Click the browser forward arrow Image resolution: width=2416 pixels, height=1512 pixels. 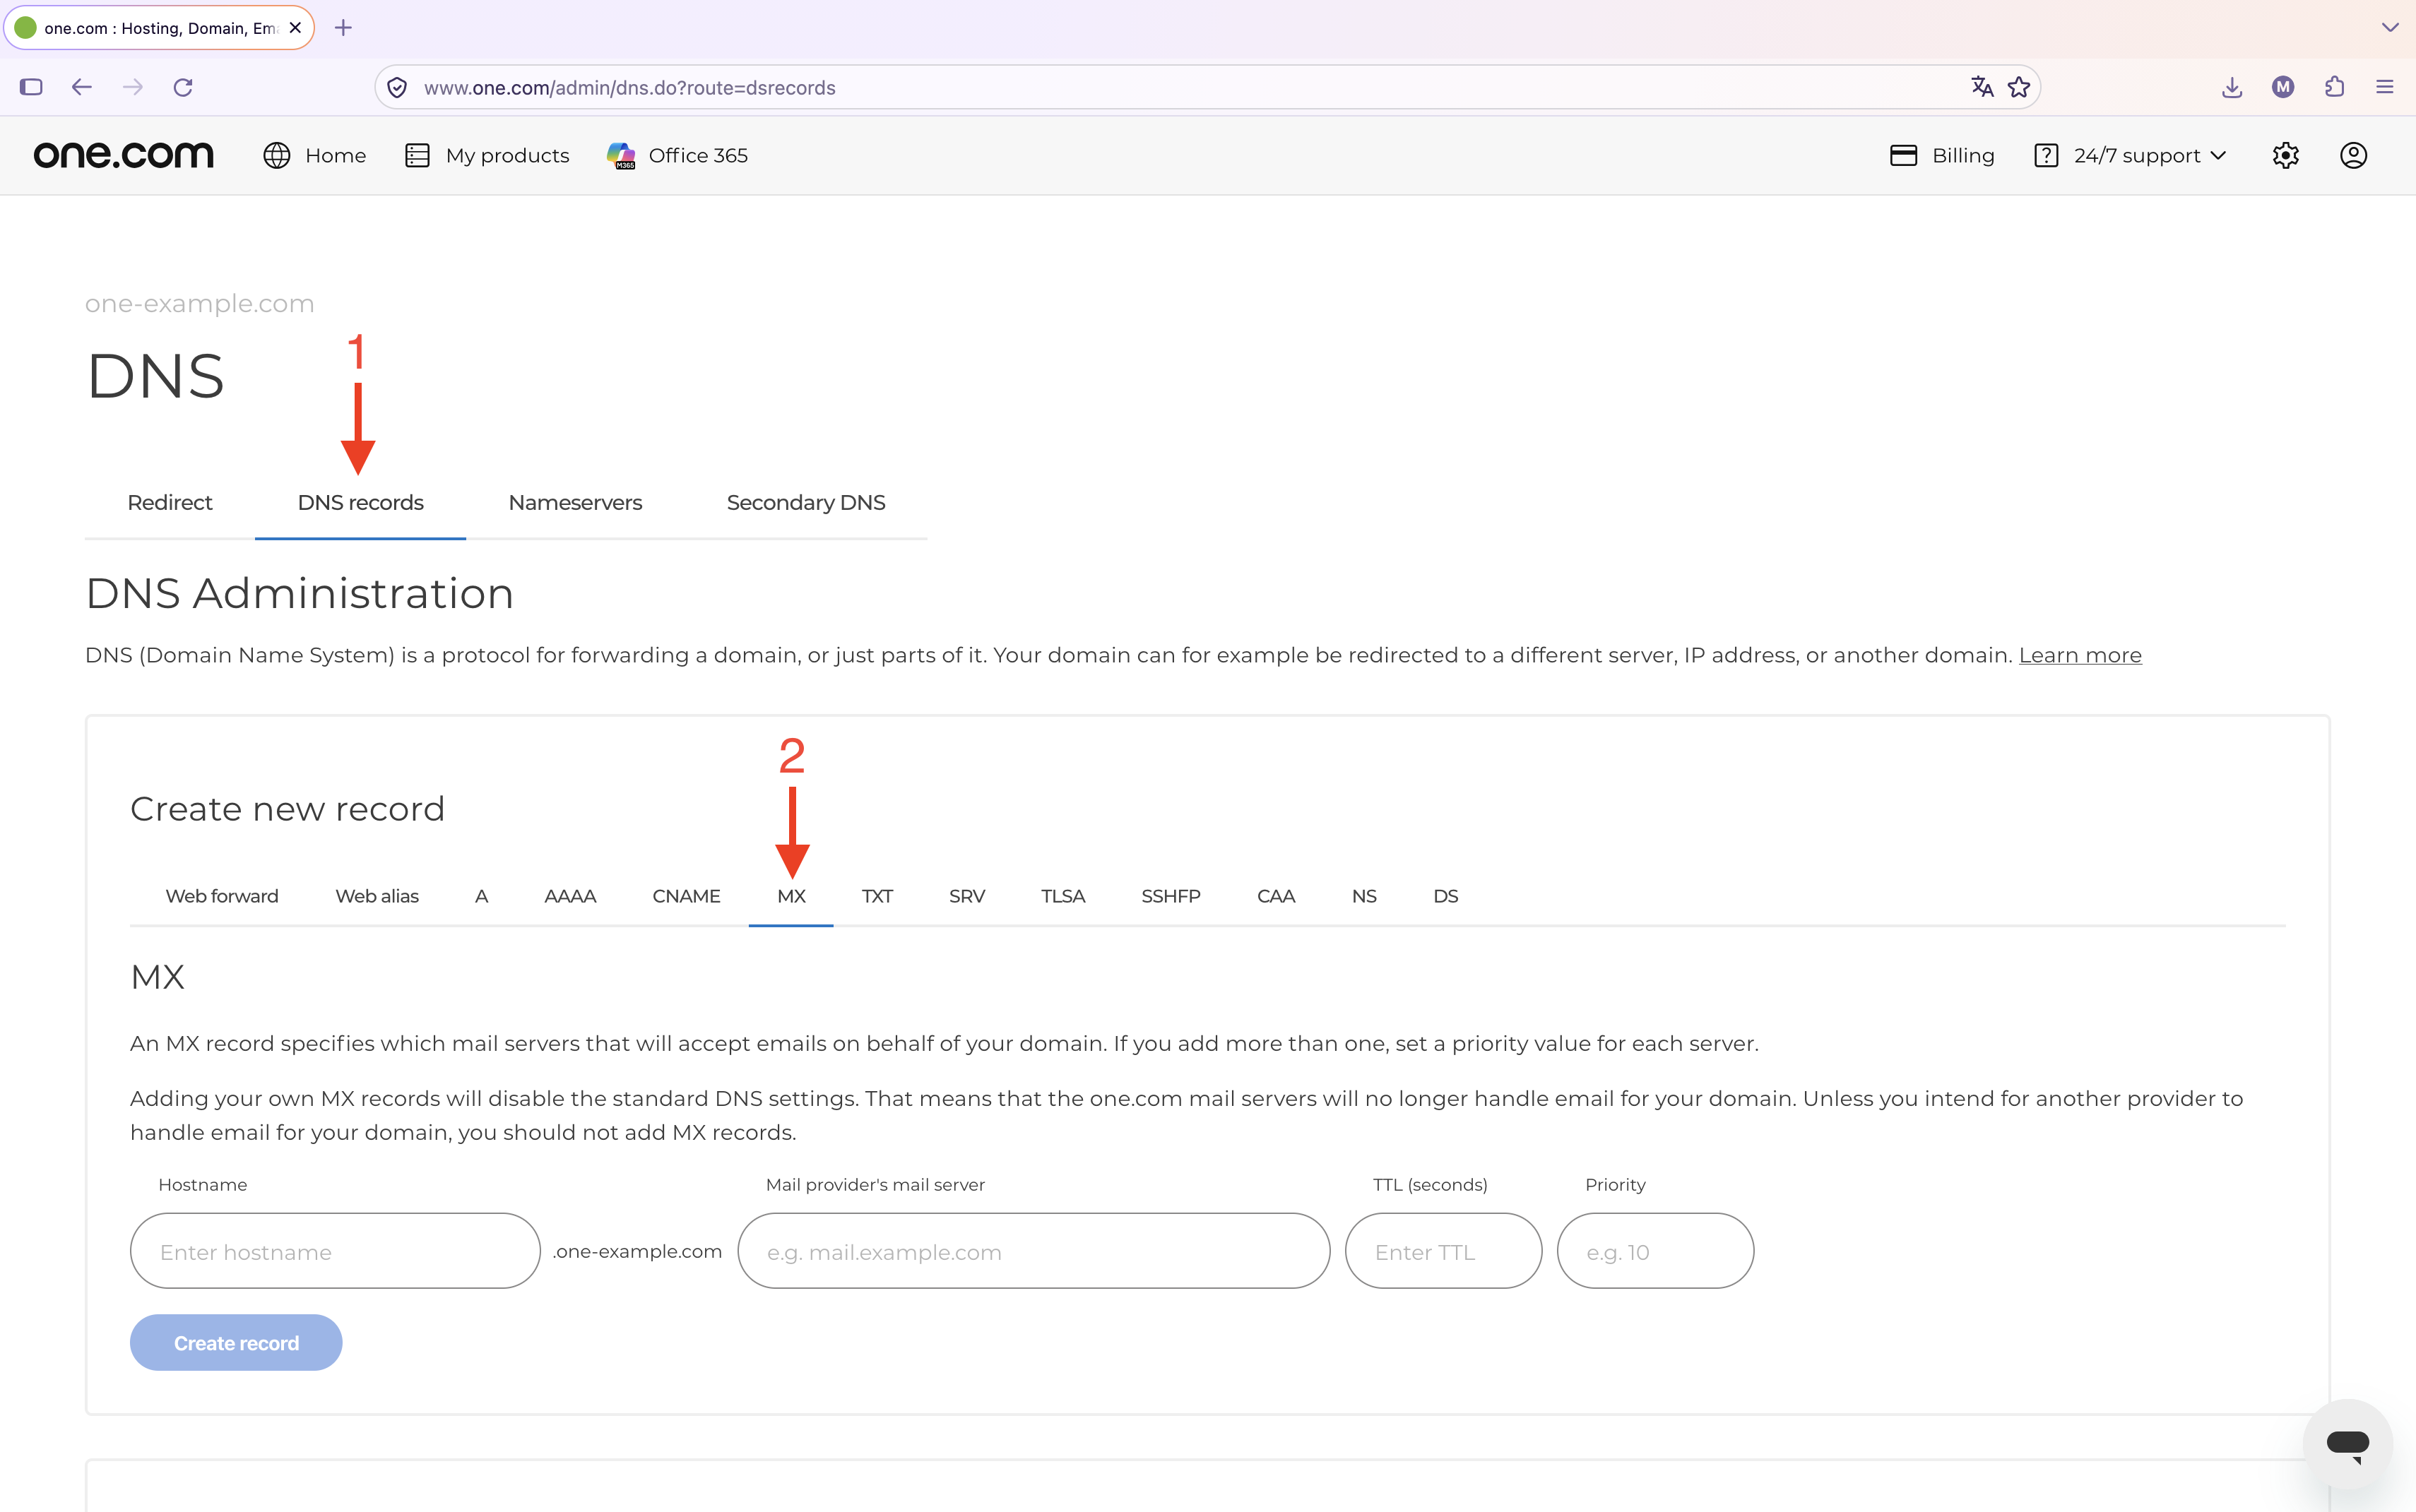pos(132,87)
